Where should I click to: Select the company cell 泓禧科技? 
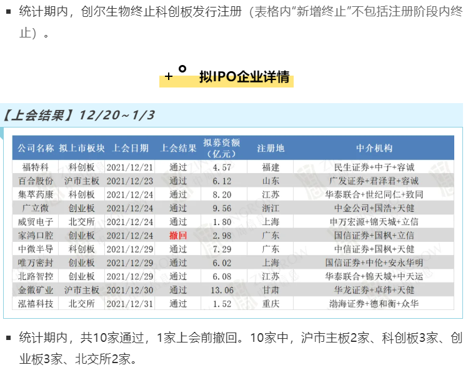click(36, 304)
